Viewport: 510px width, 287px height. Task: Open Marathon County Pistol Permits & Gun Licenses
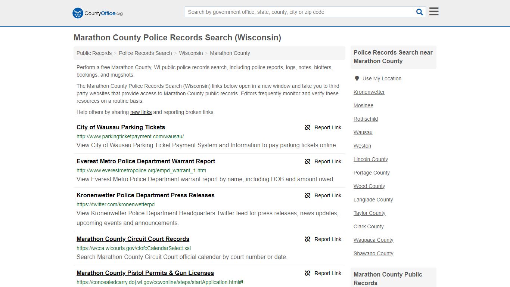(x=145, y=273)
